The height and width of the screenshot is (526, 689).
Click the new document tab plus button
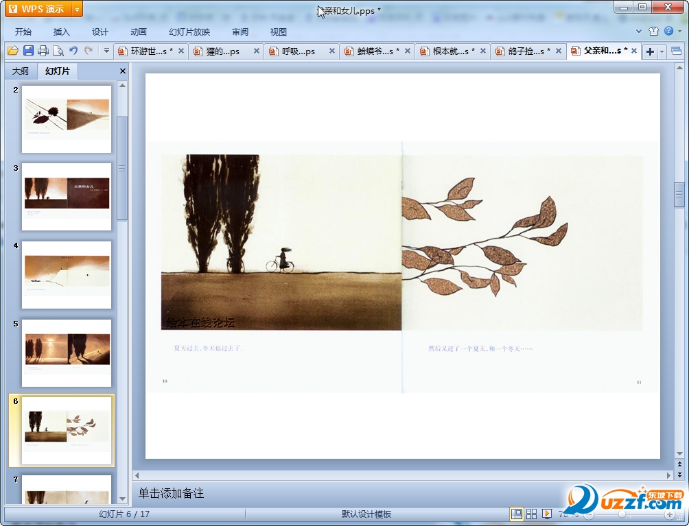(x=650, y=51)
